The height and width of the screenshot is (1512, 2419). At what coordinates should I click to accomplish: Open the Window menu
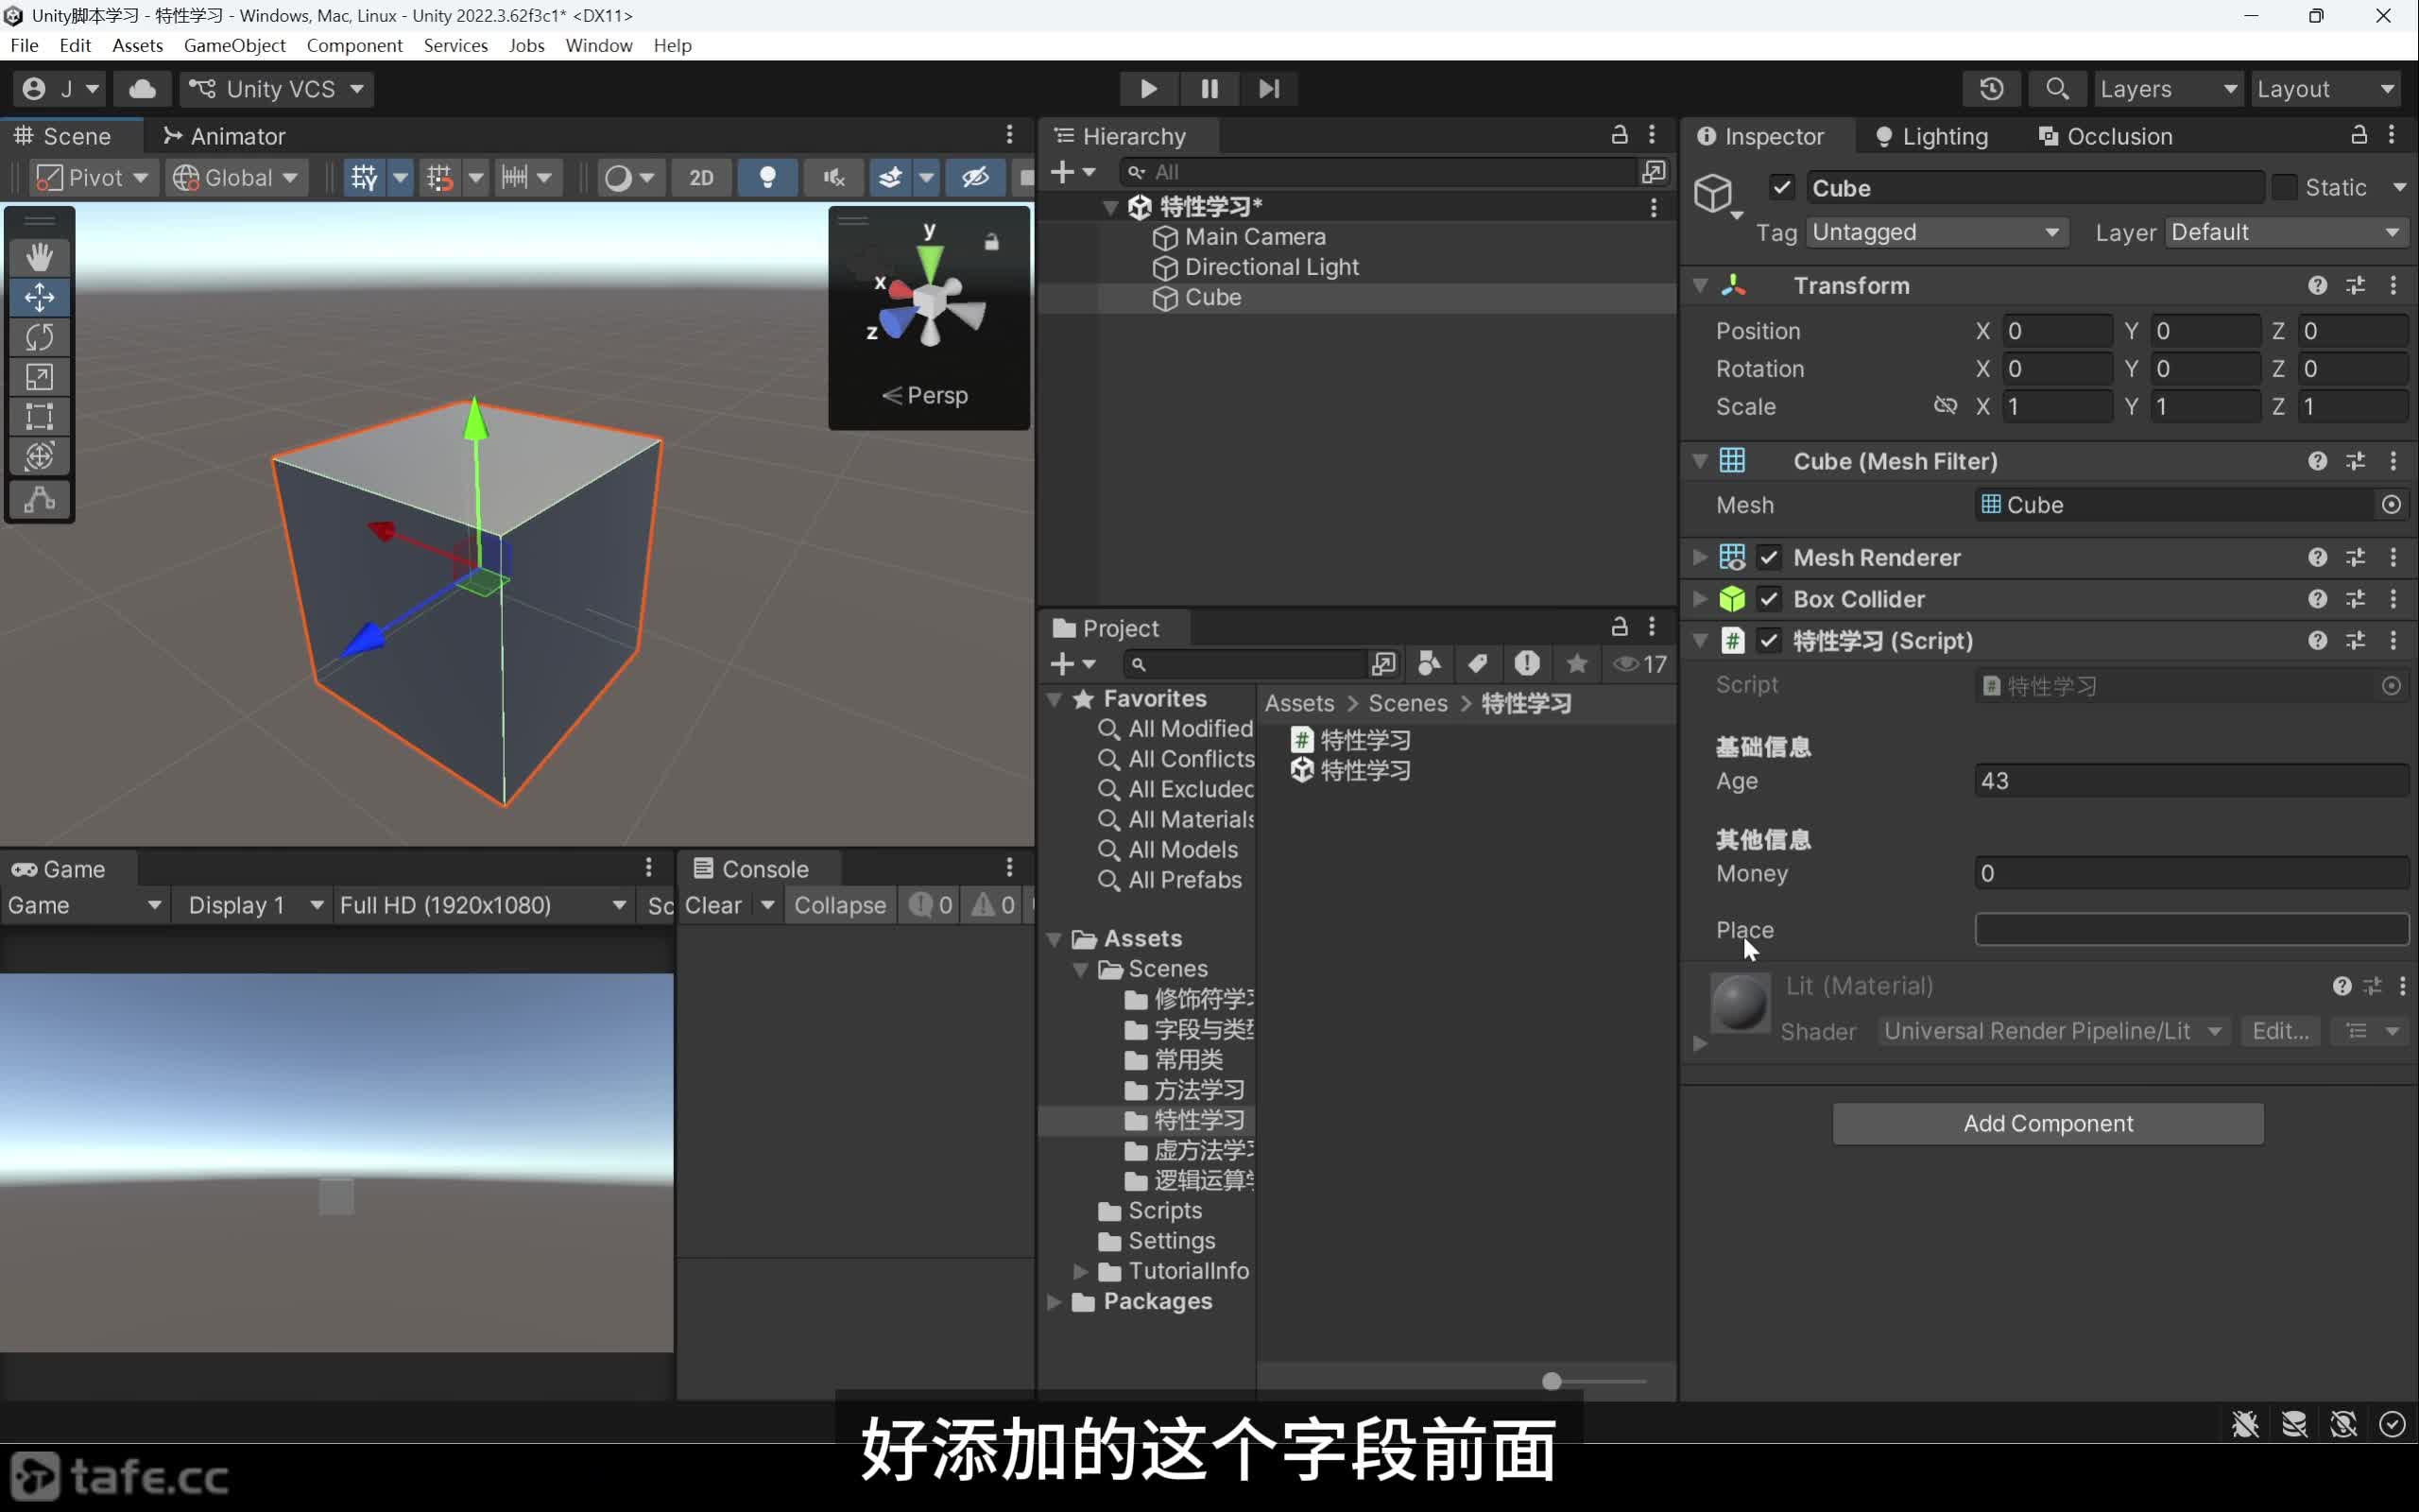[599, 46]
